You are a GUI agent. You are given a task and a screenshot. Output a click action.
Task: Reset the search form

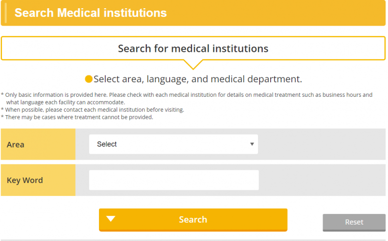pos(354,222)
